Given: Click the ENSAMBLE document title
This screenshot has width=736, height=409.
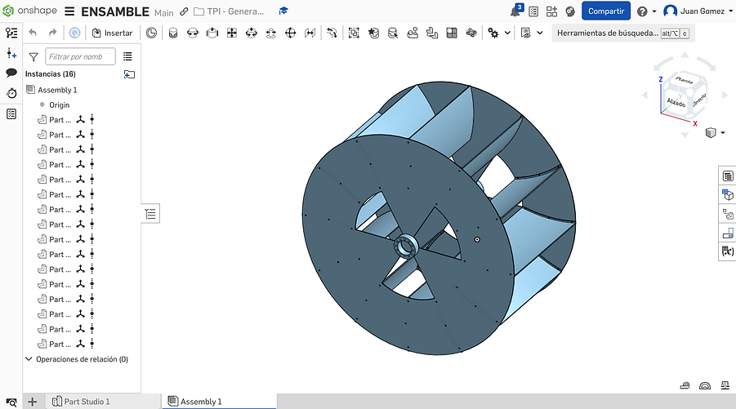Looking at the screenshot, I should tap(115, 11).
